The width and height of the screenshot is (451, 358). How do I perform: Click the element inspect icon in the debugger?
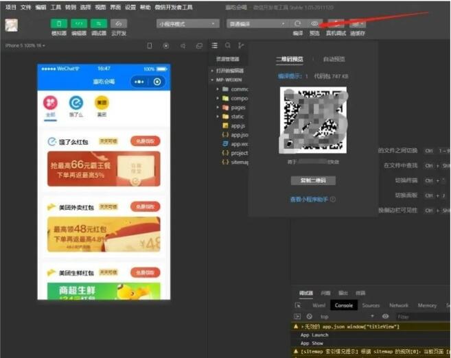[298, 305]
